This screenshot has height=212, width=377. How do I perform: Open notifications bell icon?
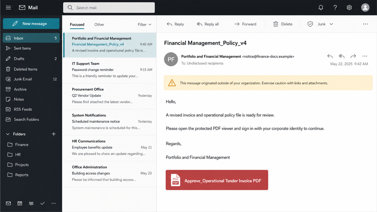tap(321, 8)
